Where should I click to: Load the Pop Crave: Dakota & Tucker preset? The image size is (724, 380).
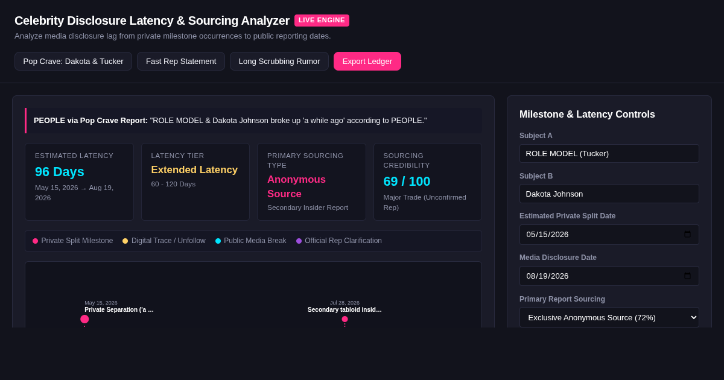point(73,61)
